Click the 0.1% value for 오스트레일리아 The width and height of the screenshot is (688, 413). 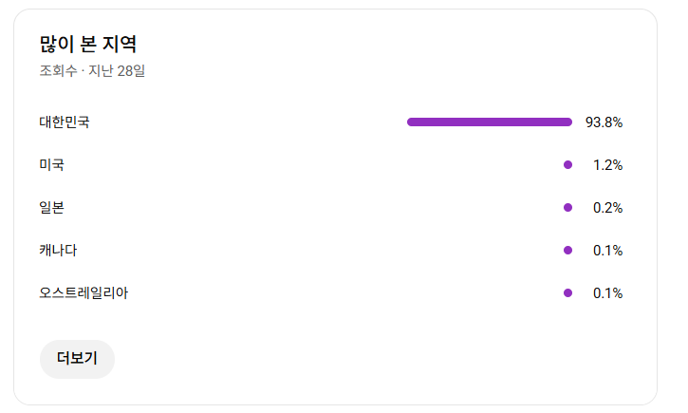tap(607, 293)
